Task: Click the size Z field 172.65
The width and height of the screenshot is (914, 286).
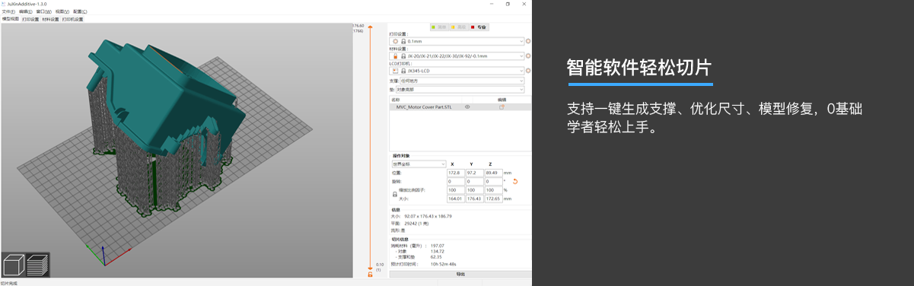Action: [493, 199]
